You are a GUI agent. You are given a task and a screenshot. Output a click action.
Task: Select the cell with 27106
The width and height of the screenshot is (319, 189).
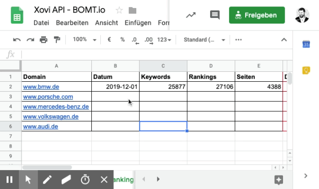point(211,87)
